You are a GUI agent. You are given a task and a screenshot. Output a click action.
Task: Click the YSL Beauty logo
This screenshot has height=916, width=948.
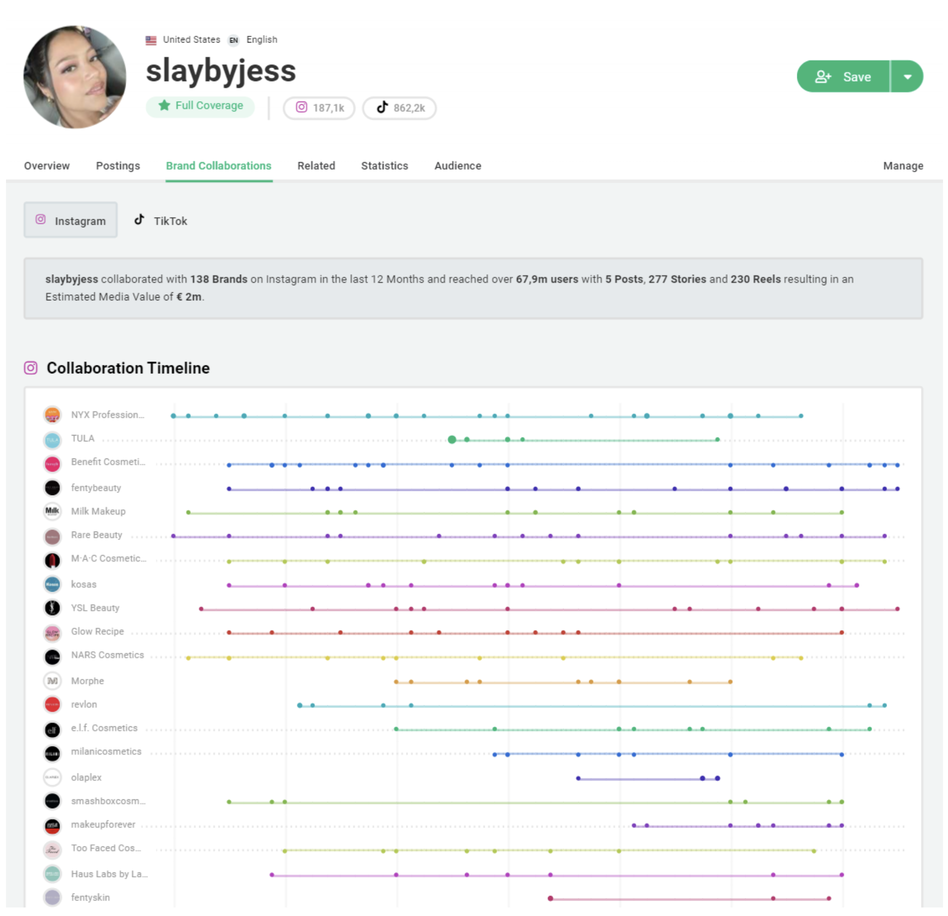pos(52,608)
